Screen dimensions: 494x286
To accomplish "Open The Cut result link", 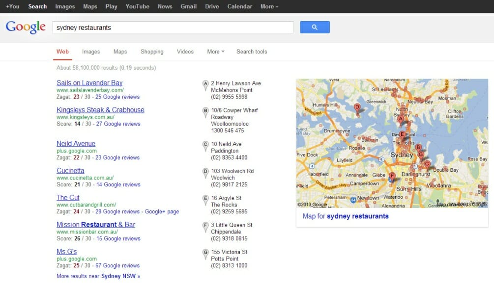I will click(68, 197).
